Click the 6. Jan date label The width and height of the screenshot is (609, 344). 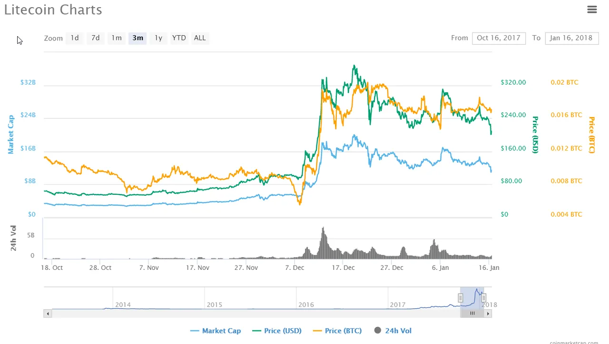click(440, 268)
